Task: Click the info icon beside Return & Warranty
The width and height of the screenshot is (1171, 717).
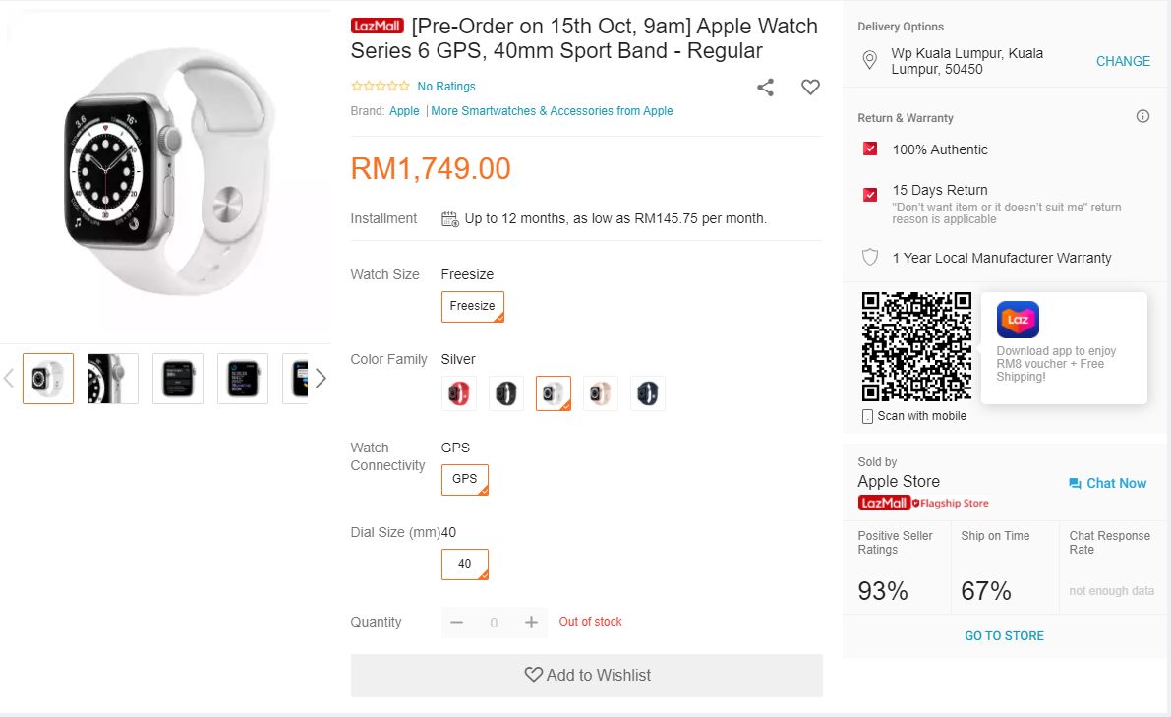Action: coord(1142,116)
